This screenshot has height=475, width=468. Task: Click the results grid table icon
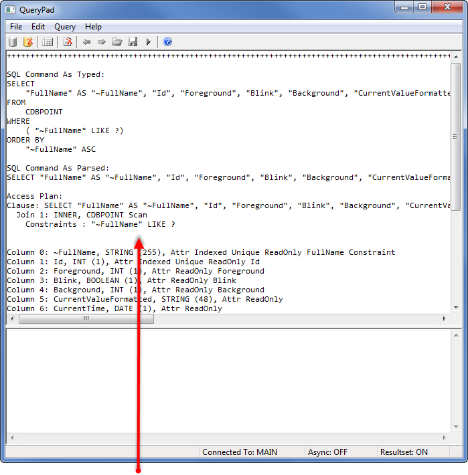pyautogui.click(x=48, y=42)
